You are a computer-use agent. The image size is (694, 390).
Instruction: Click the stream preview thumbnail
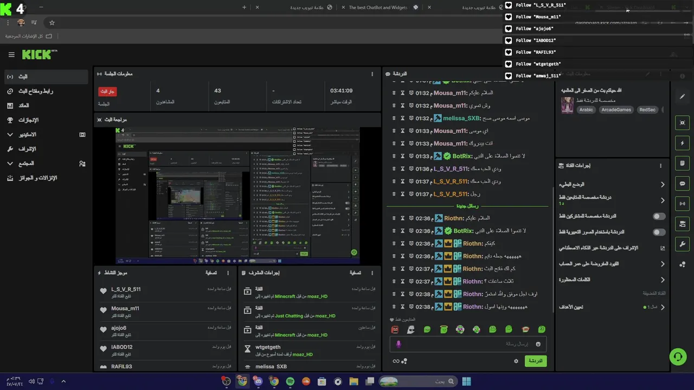click(237, 196)
